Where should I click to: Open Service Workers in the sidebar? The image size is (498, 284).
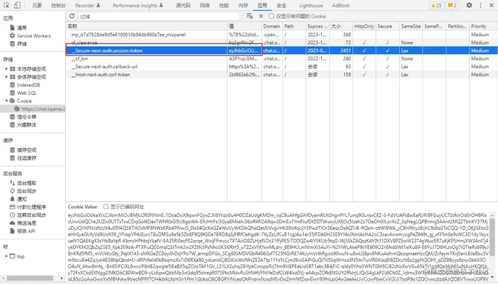click(34, 36)
